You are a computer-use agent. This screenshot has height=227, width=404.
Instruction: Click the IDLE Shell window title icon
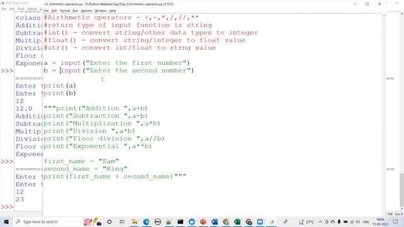[3, 3]
